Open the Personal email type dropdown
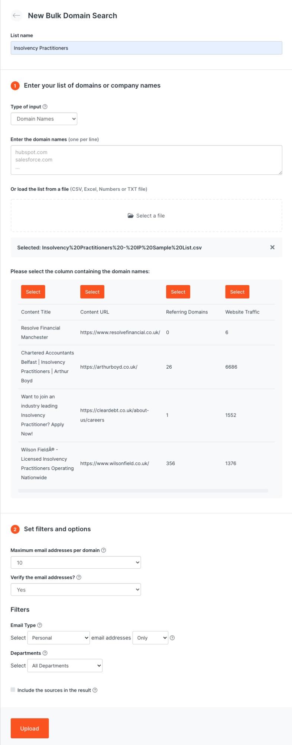 pos(59,638)
